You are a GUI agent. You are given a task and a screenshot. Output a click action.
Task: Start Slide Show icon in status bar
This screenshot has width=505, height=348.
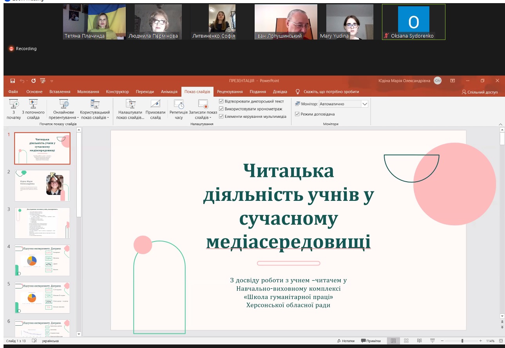click(432, 341)
